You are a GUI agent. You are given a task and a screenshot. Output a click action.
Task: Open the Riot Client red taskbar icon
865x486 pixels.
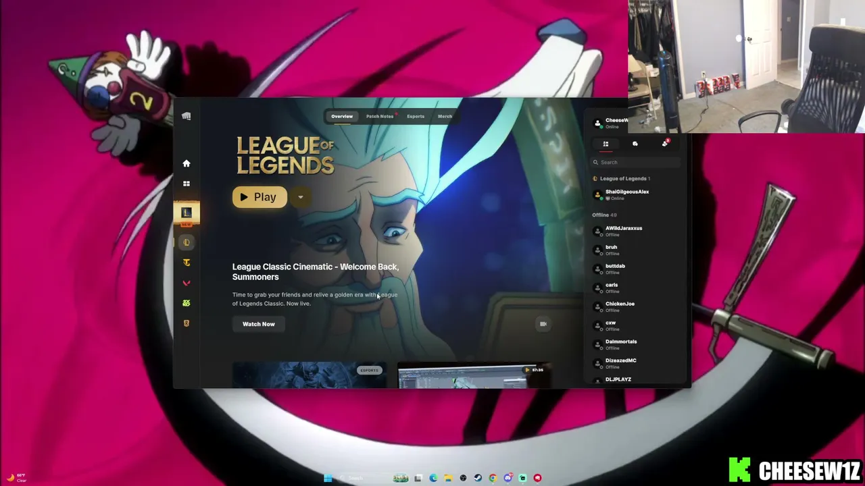point(537,478)
